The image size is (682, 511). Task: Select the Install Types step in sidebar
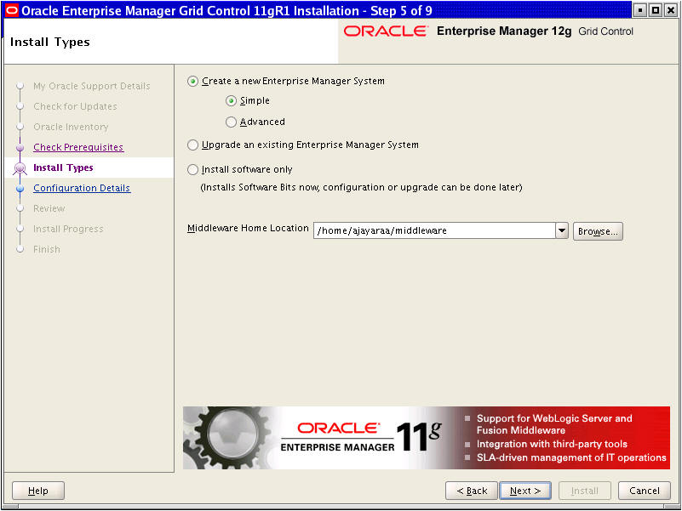tap(63, 167)
